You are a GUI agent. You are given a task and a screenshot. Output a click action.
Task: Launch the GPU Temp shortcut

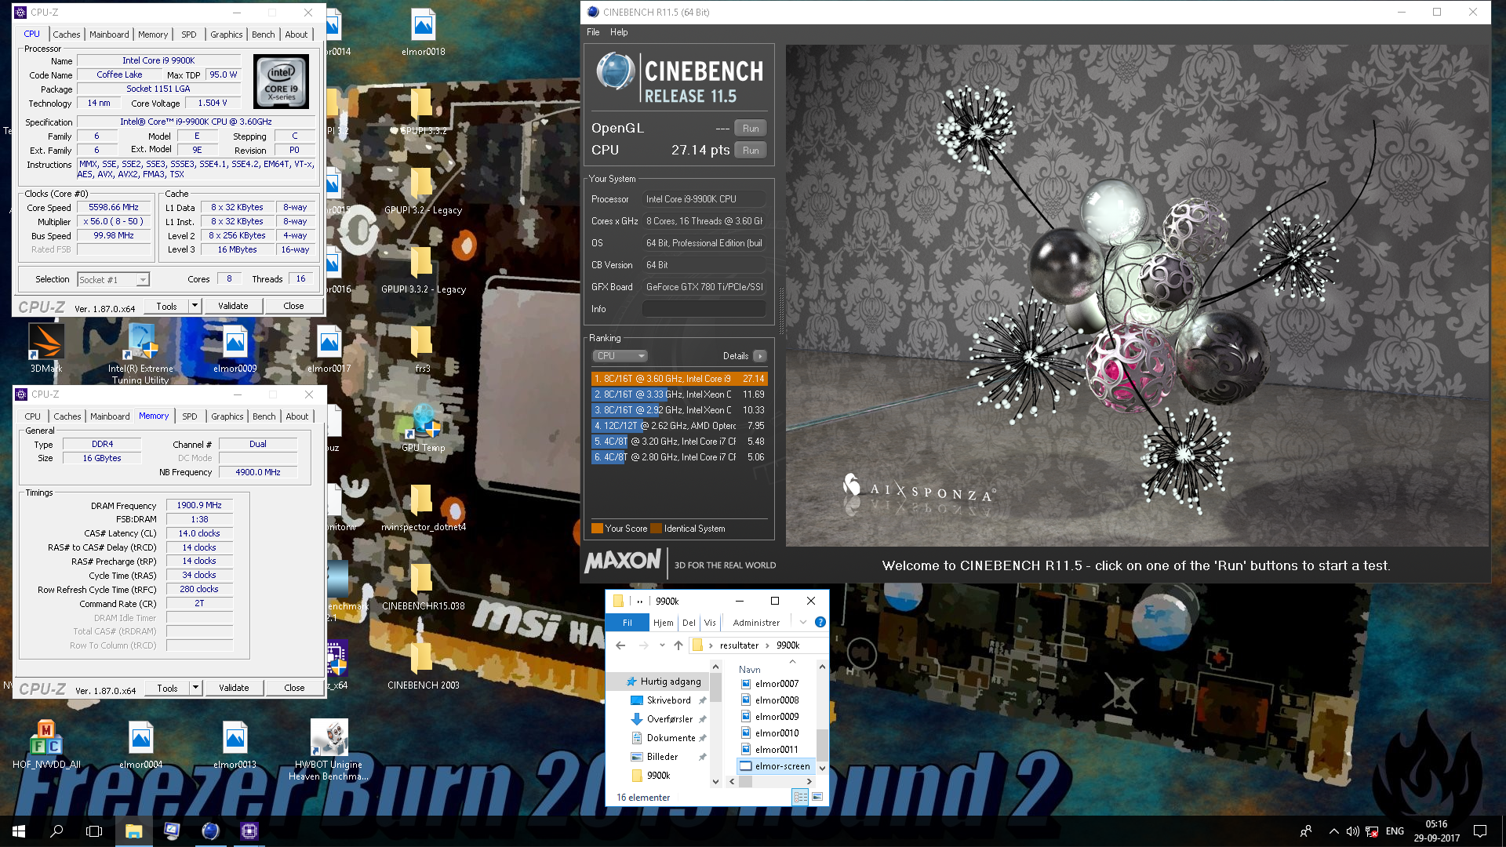pos(423,428)
